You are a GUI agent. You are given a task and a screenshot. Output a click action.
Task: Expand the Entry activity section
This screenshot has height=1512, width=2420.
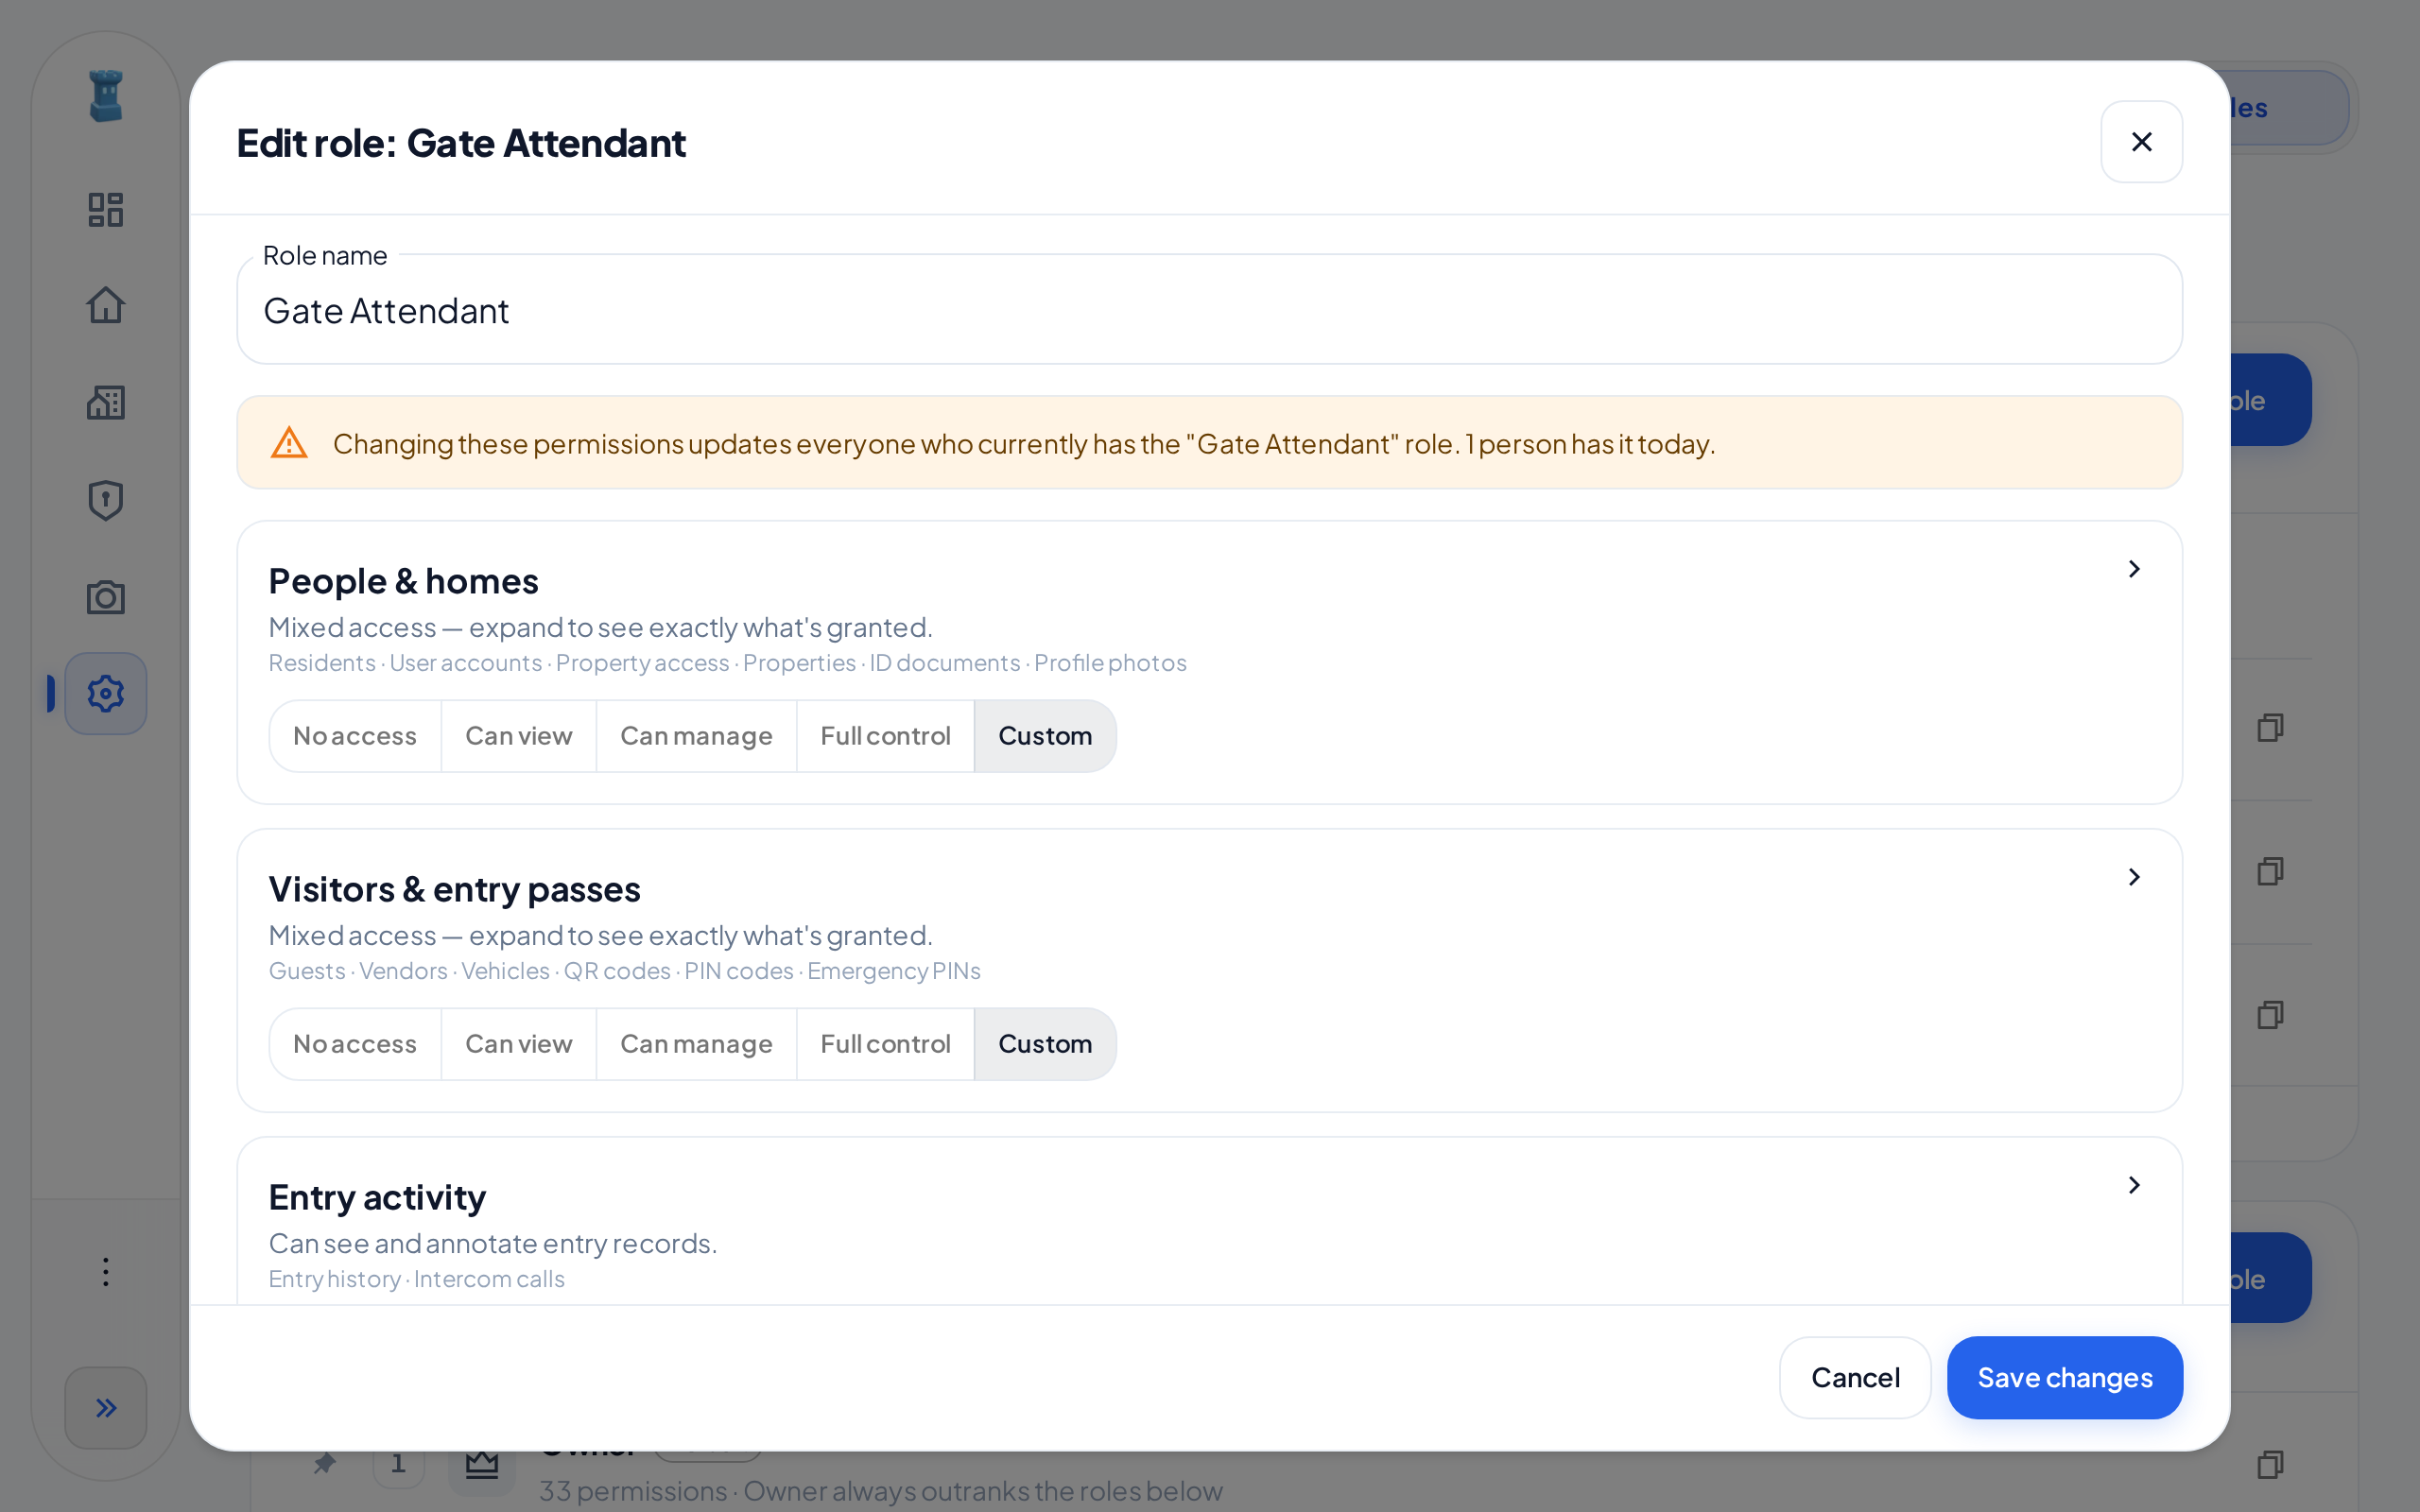pos(2133,1185)
